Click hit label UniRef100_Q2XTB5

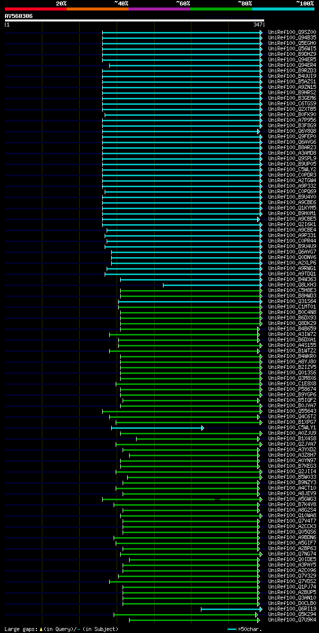click(292, 109)
